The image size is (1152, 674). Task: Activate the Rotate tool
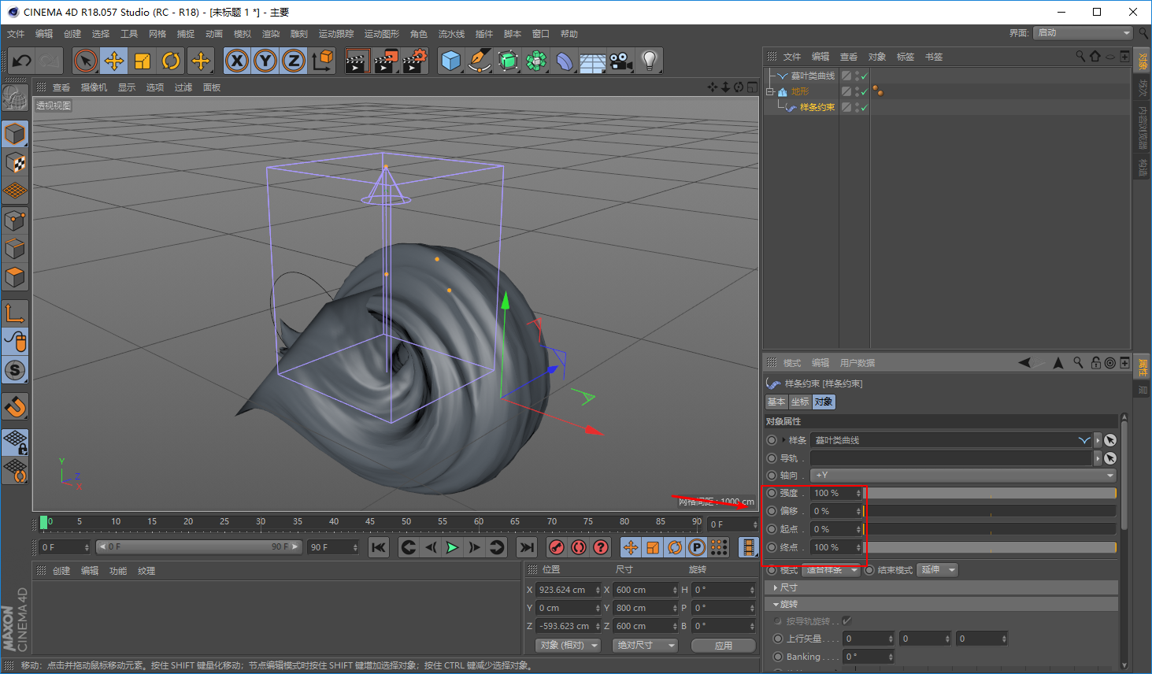coord(171,61)
